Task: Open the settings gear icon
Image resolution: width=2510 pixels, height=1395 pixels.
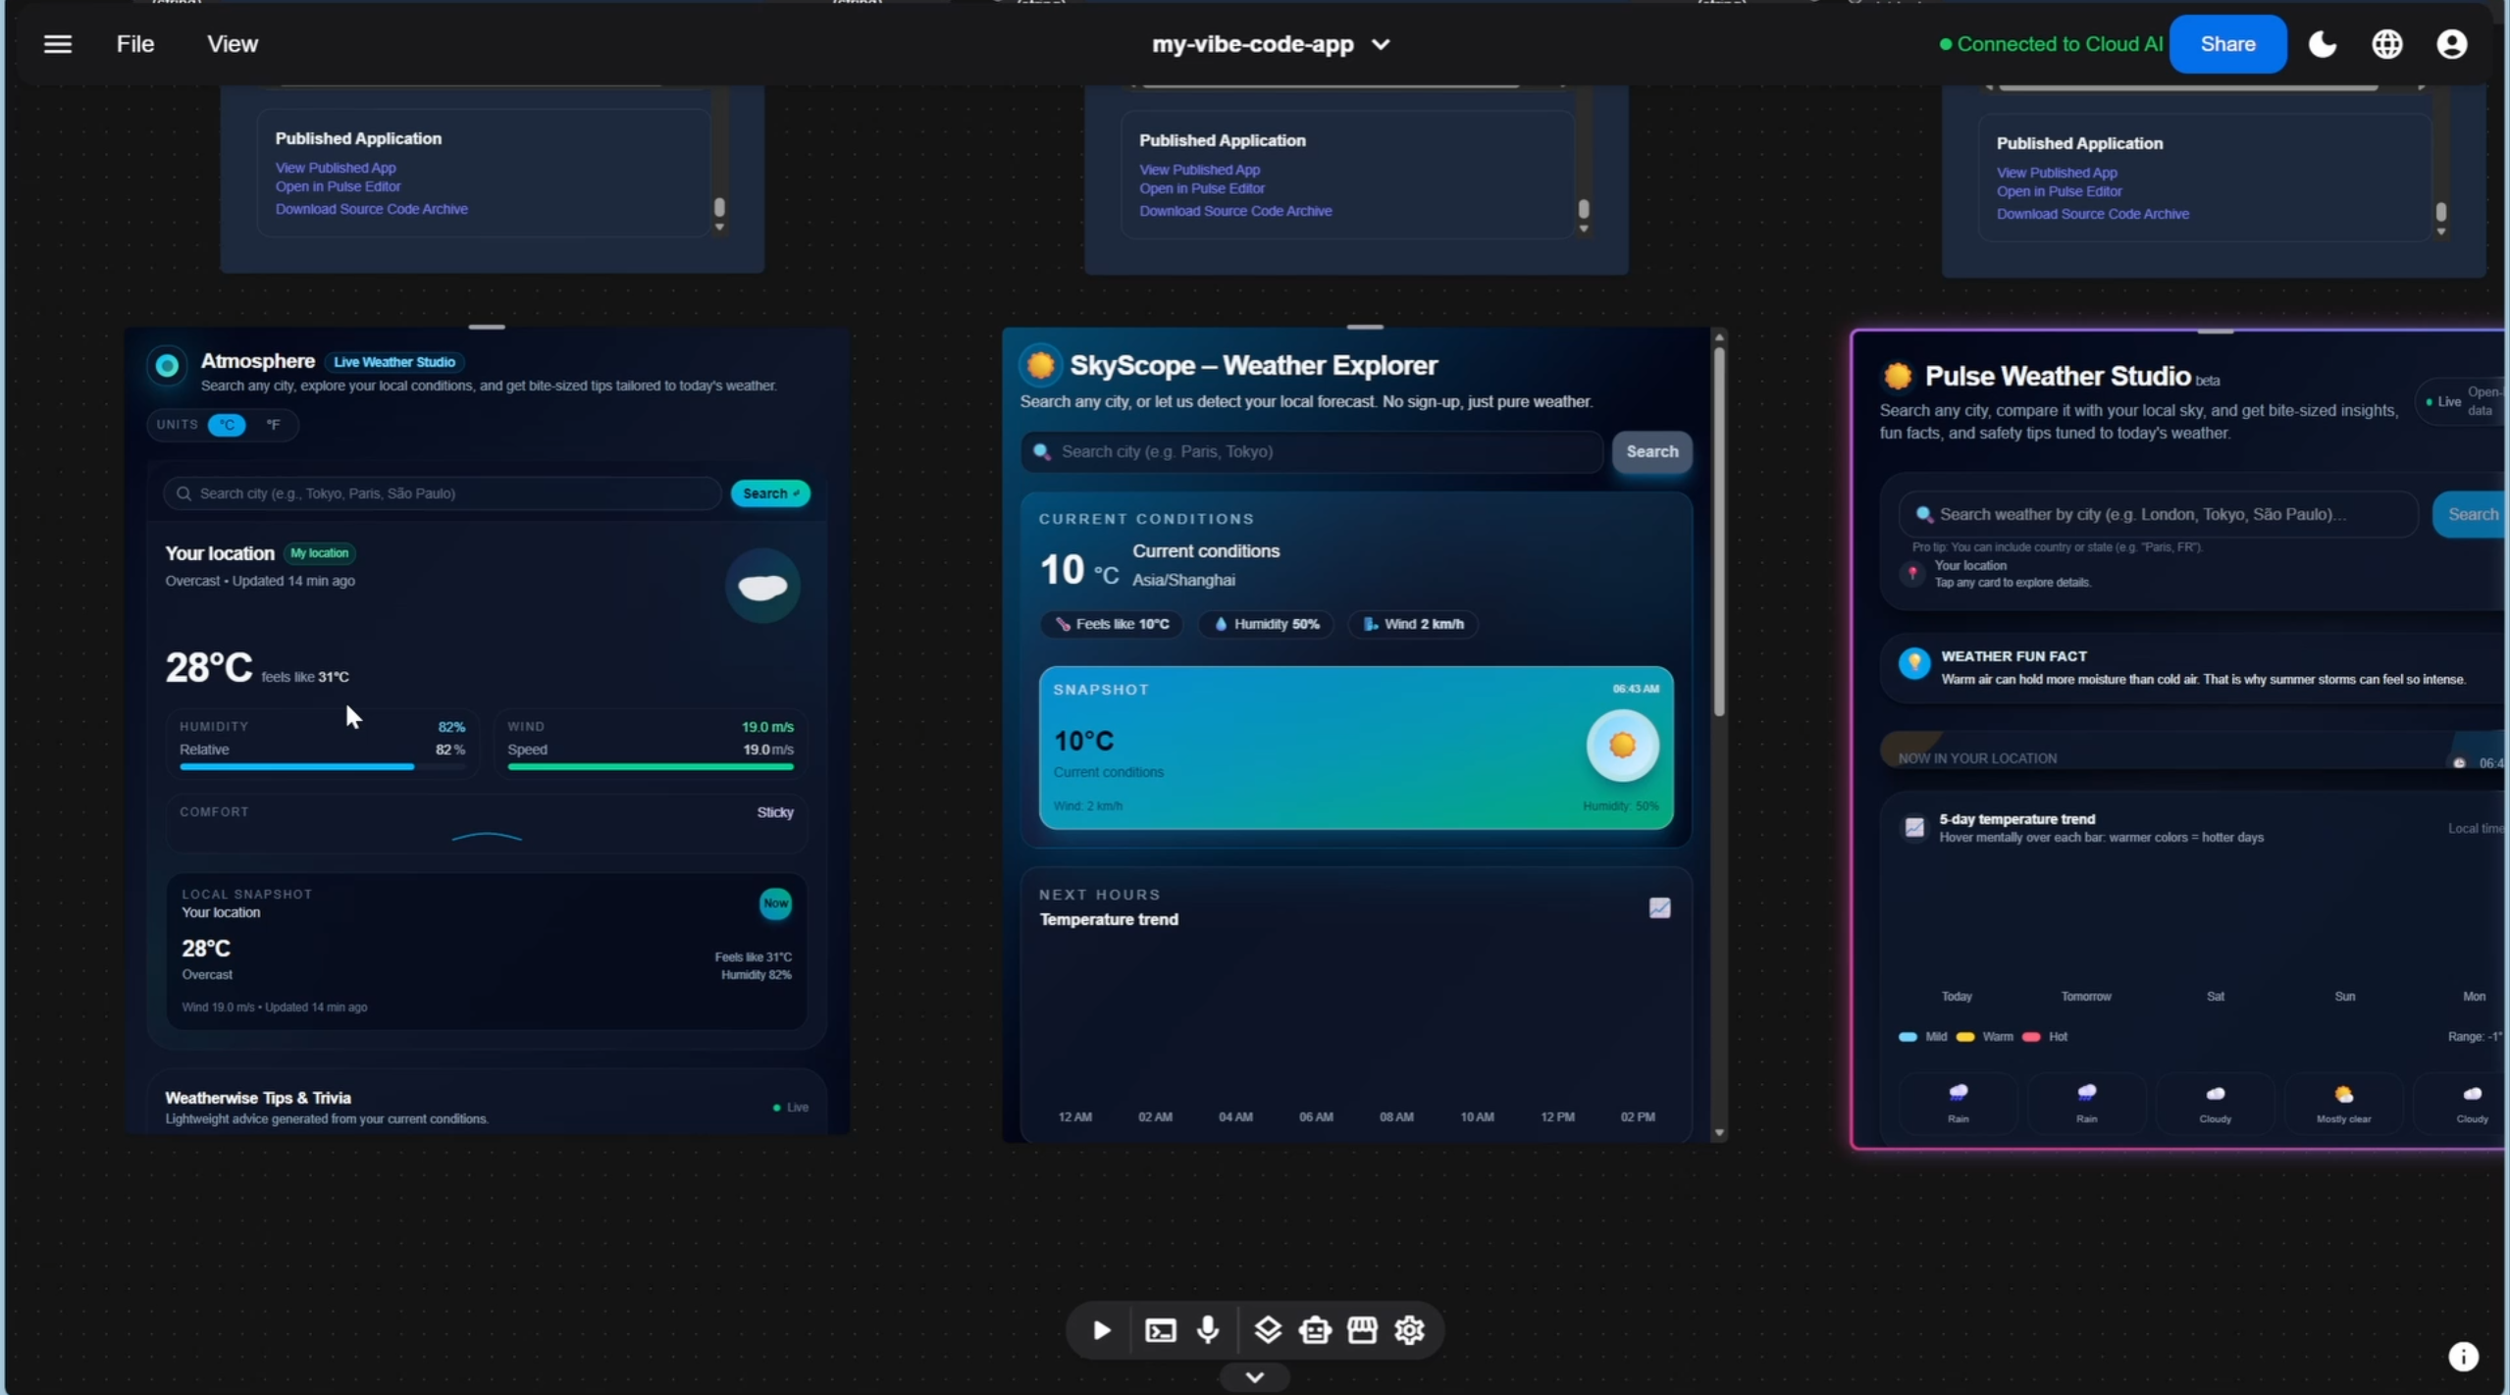Action: pos(1409,1330)
